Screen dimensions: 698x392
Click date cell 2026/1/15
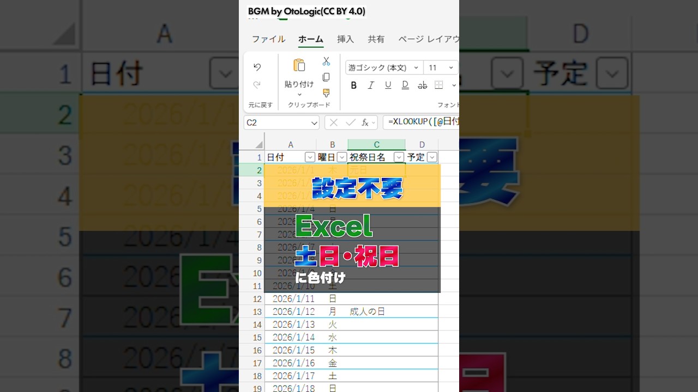[x=291, y=351]
